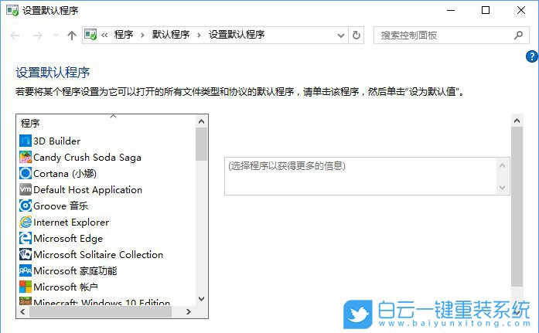Image resolution: width=539 pixels, height=333 pixels.
Task: Click the Microsoft Solitaire Collection cards icon
Action: (25, 254)
